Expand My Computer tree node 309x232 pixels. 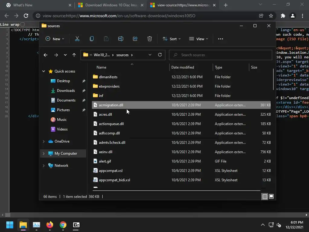(x=43, y=153)
